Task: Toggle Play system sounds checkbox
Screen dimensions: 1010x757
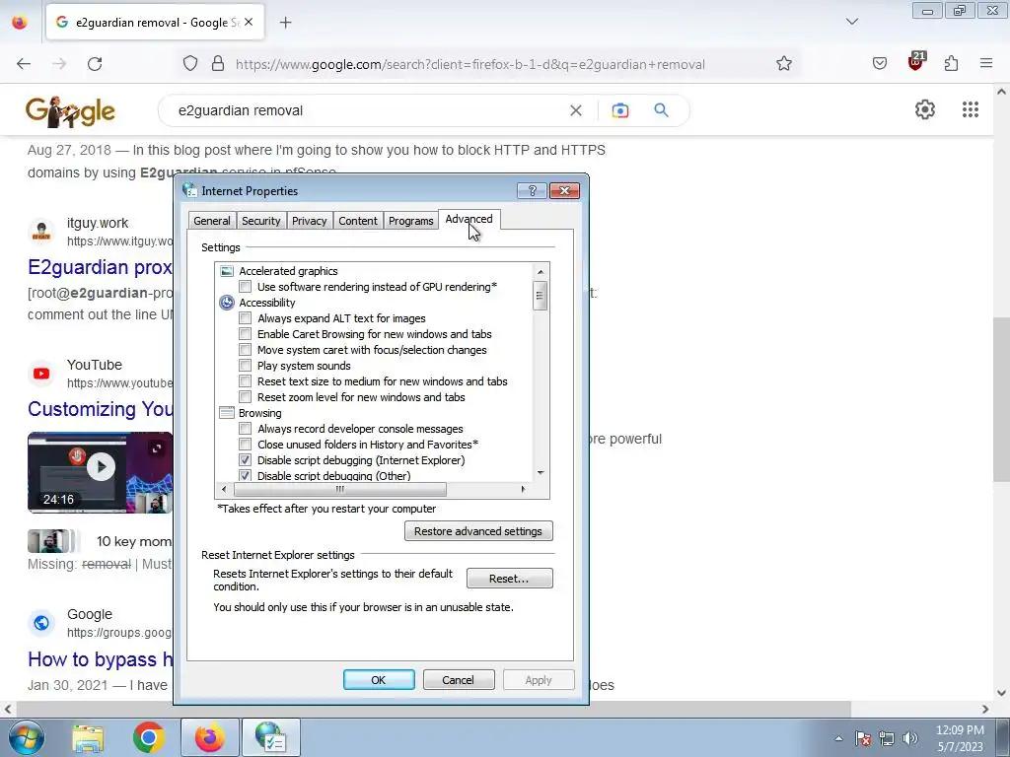Action: tap(245, 366)
